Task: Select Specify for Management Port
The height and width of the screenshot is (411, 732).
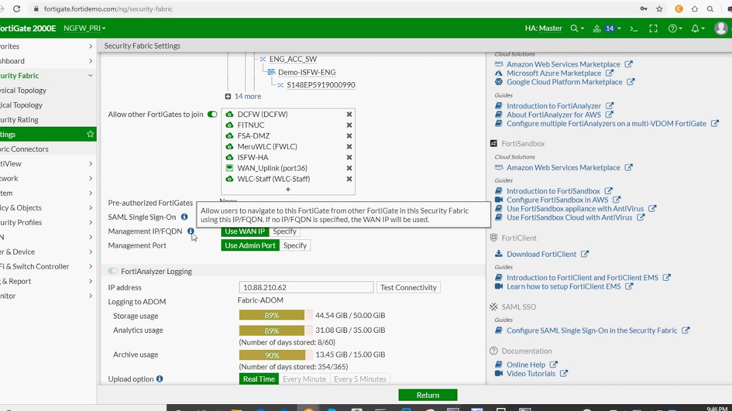Action: point(295,245)
